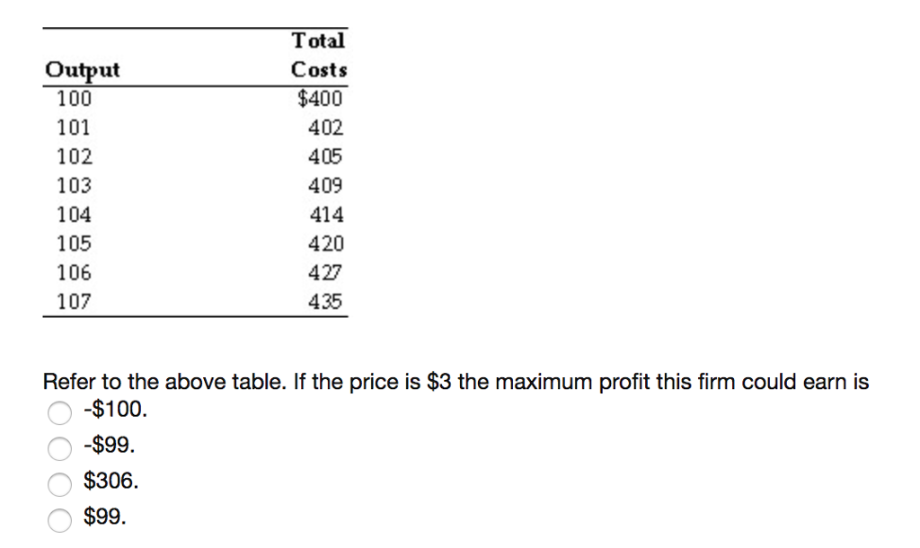Select the -$100 answer option

tap(60, 413)
